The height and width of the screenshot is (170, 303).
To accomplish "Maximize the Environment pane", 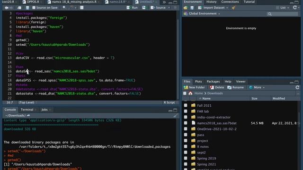I will pos(296,2).
